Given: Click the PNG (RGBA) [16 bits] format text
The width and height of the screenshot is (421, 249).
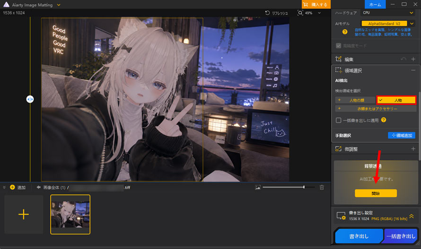Looking at the screenshot, I should point(389,219).
